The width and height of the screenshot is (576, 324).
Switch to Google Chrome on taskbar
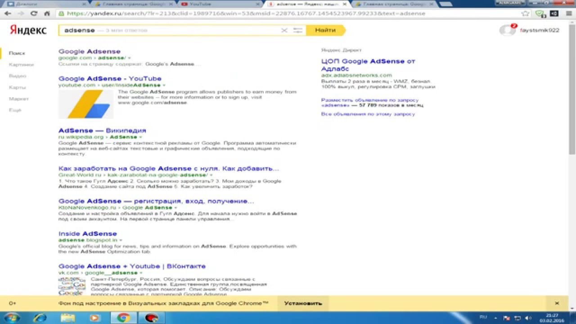pyautogui.click(x=123, y=317)
